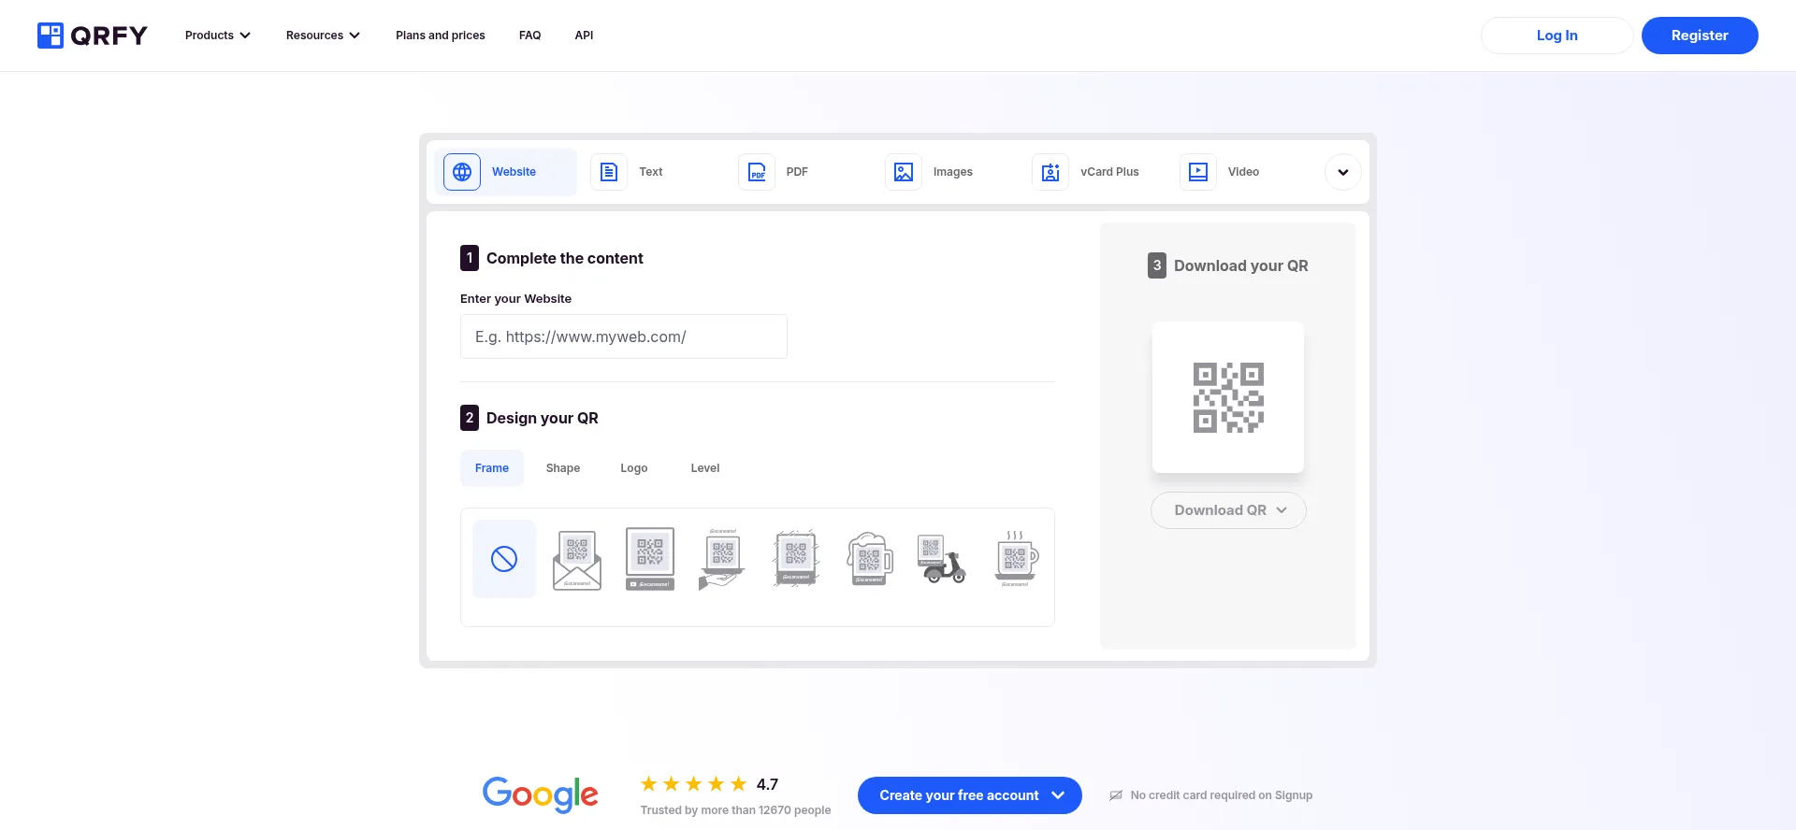Open the Download QR dropdown
1796x830 pixels.
point(1228,510)
